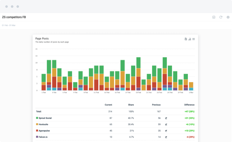Click the purple Falcon.io legend swatch

(x=37, y=137)
